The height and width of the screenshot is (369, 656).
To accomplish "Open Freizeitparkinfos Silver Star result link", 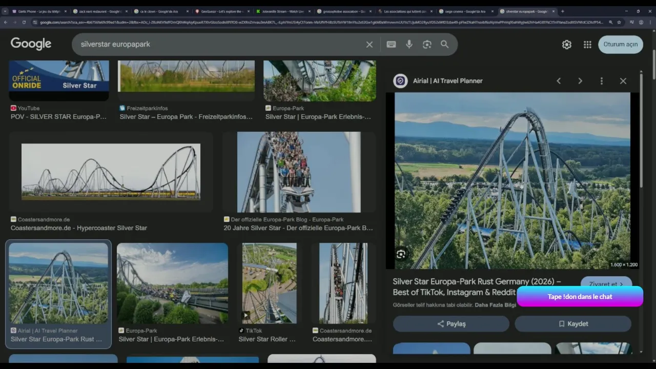I will point(186,117).
